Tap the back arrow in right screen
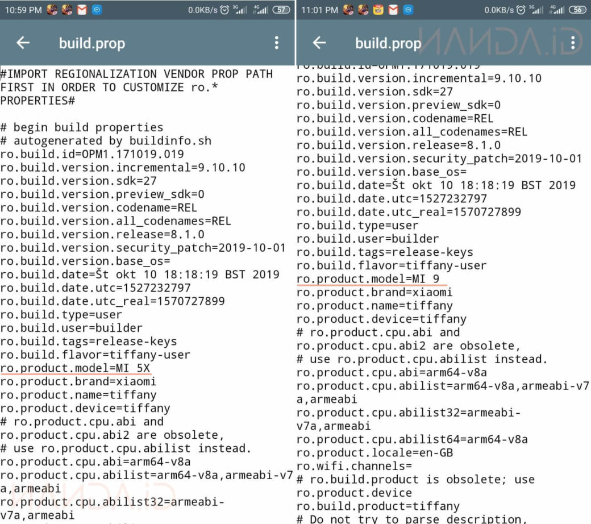 319,43
